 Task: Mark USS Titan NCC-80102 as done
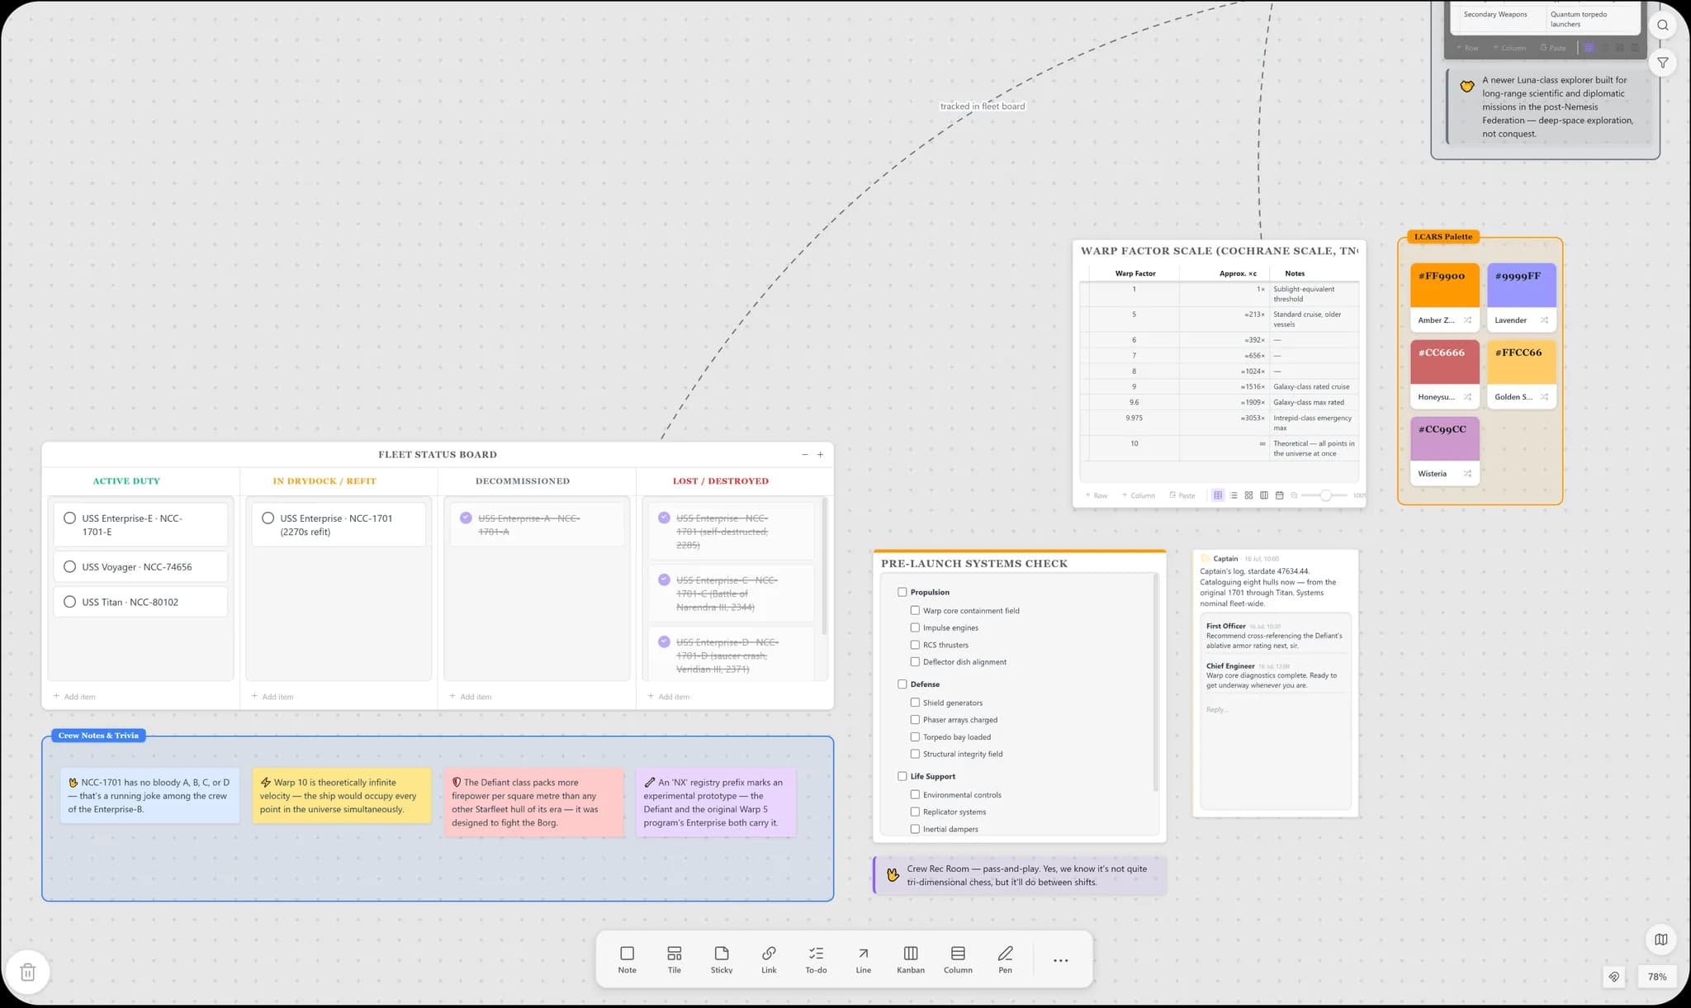click(x=69, y=602)
